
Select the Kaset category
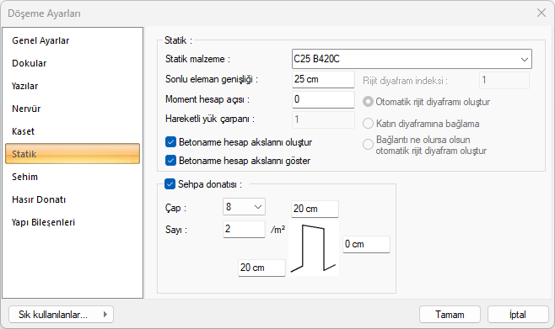73,131
